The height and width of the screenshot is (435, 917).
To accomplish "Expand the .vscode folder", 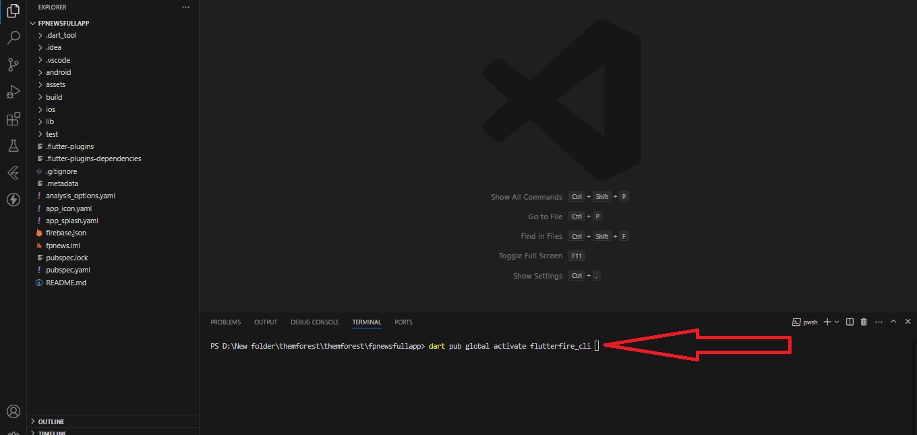I will (x=113, y=60).
